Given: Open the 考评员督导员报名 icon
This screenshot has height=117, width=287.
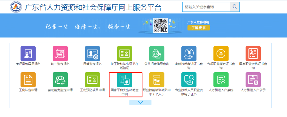Looking at the screenshot, I should (x=28, y=53).
